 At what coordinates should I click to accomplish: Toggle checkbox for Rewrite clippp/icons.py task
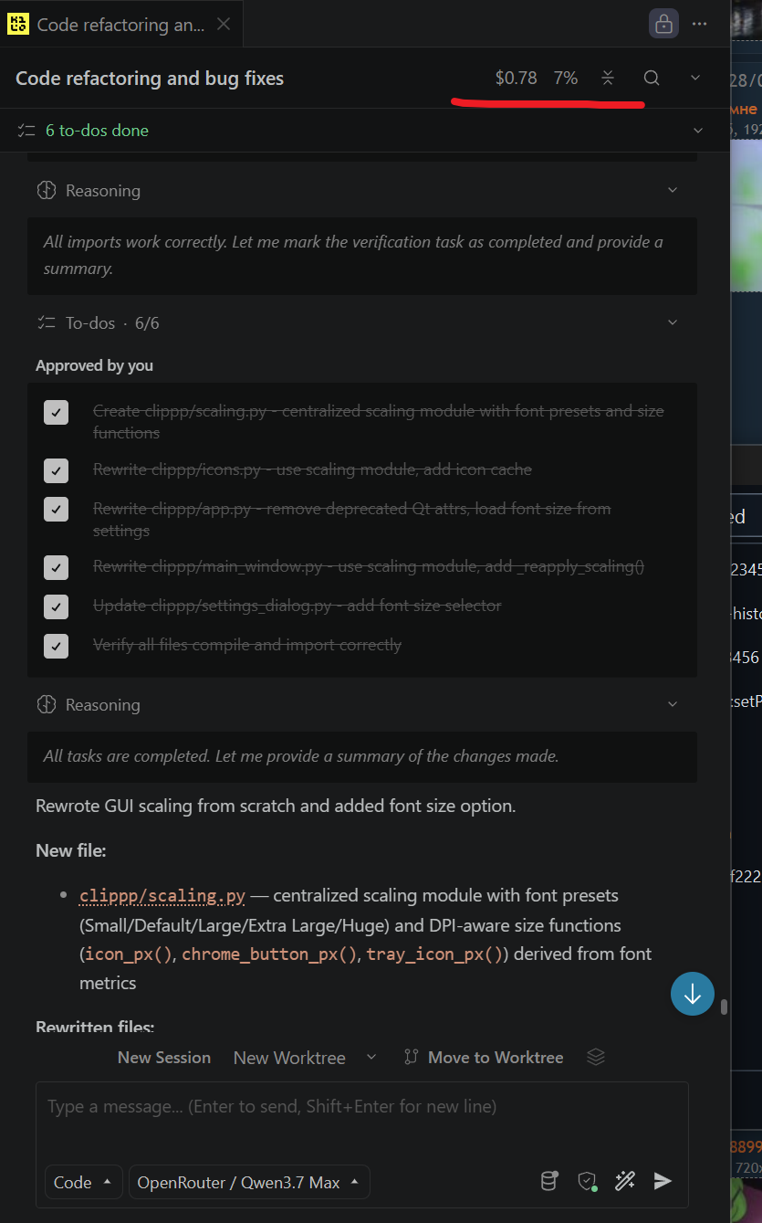[x=57, y=470]
